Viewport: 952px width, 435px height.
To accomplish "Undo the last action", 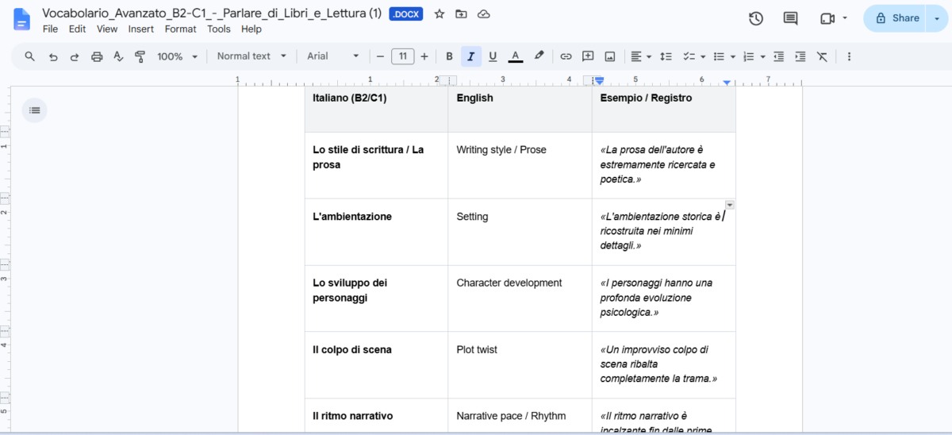I will click(53, 56).
